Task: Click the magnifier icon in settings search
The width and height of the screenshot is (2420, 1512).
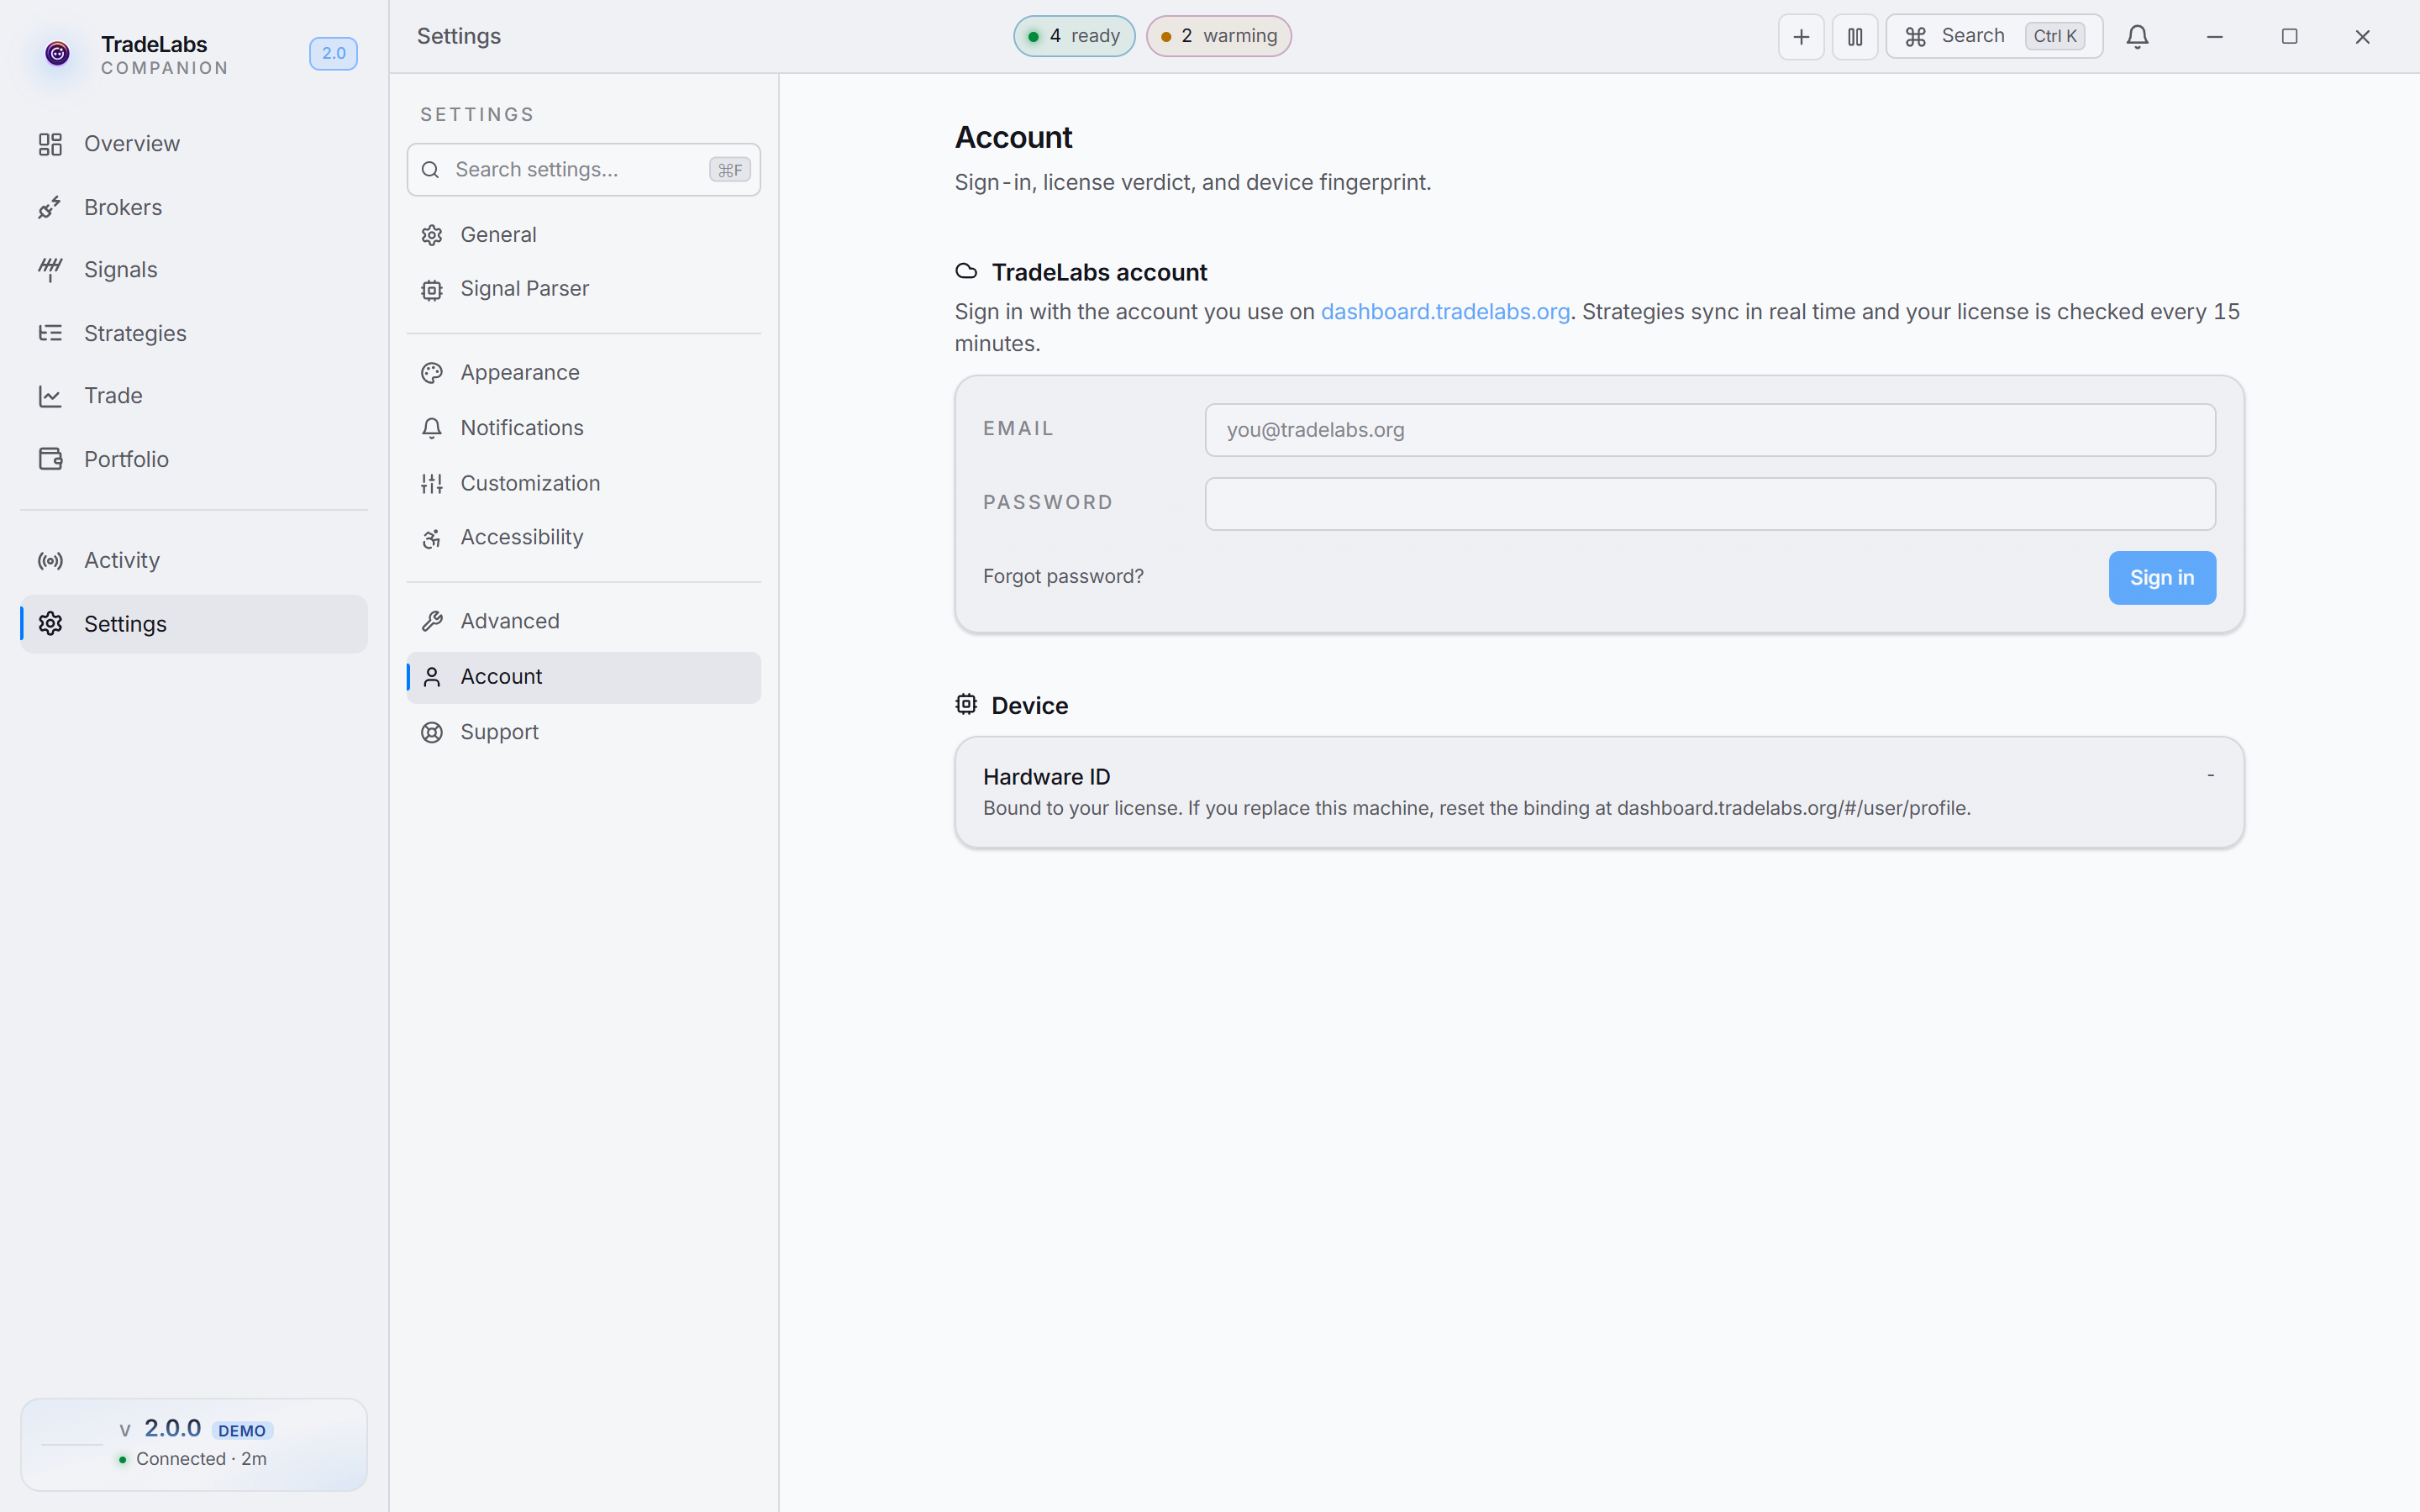Action: pos(431,170)
